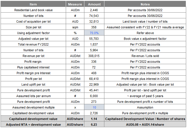Screen dimensions: 187x128
Task: Select the Adjusted NTA + development value 6.23
Action: pos(94,124)
